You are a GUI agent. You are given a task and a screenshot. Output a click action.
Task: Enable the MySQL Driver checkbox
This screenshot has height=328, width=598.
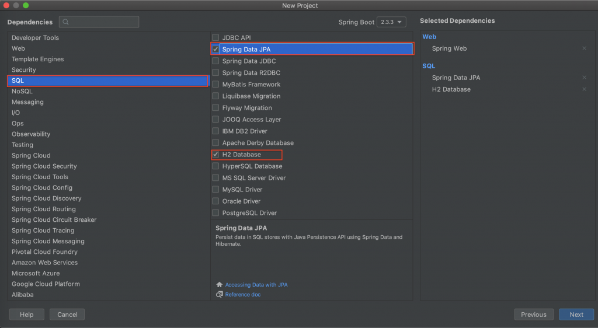click(x=216, y=190)
